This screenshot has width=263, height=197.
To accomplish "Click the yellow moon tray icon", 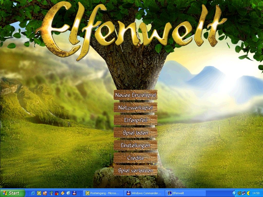I will (248, 193).
